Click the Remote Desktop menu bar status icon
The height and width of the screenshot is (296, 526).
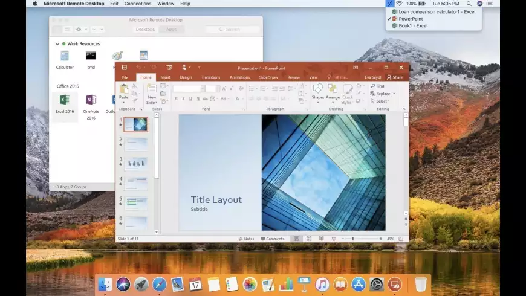coord(389,4)
